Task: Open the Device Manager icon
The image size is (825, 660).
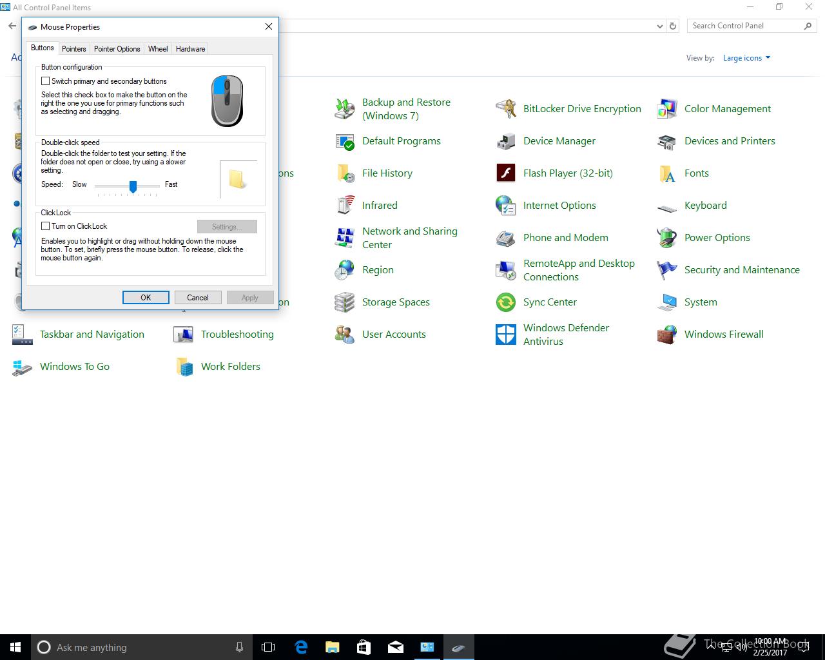Action: [506, 141]
